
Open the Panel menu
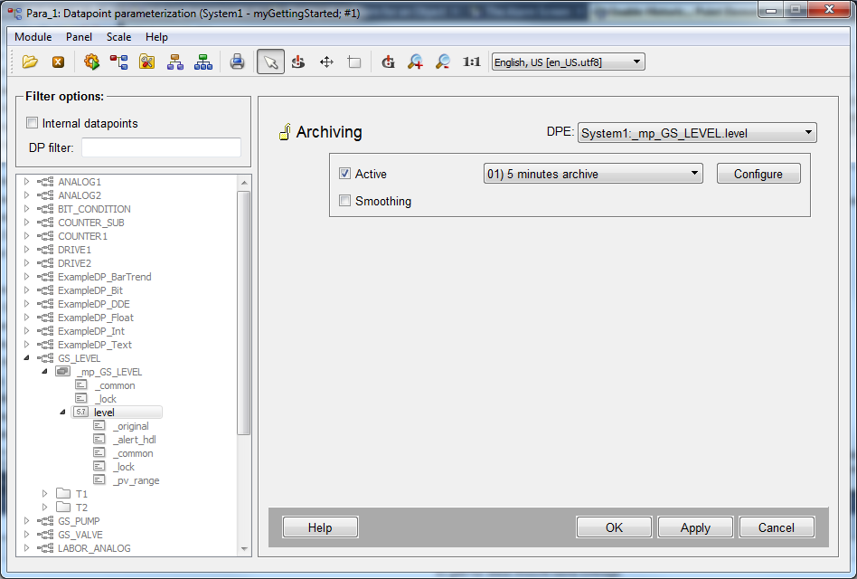pyautogui.click(x=79, y=36)
